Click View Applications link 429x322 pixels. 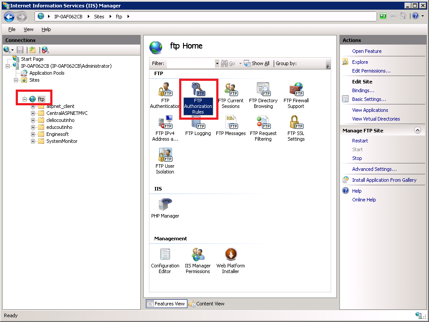click(x=370, y=110)
